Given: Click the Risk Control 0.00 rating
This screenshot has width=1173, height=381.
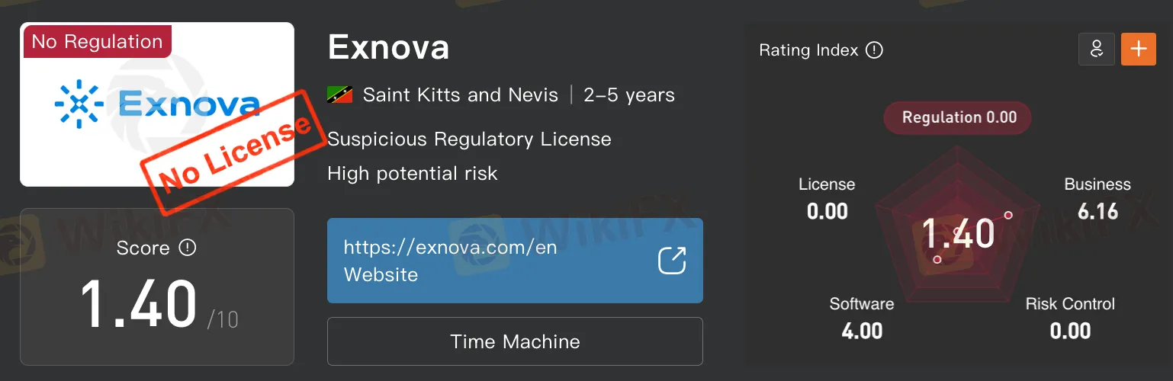Looking at the screenshot, I should tap(1070, 318).
